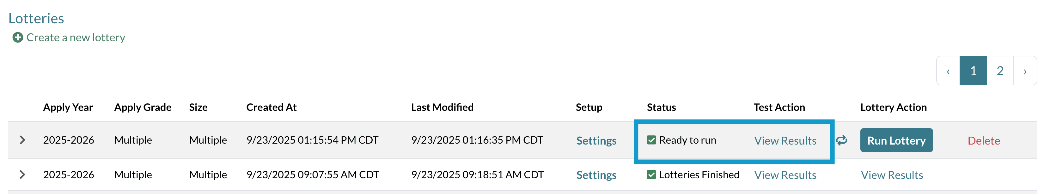View test results for the finished lottery

pyautogui.click(x=785, y=175)
